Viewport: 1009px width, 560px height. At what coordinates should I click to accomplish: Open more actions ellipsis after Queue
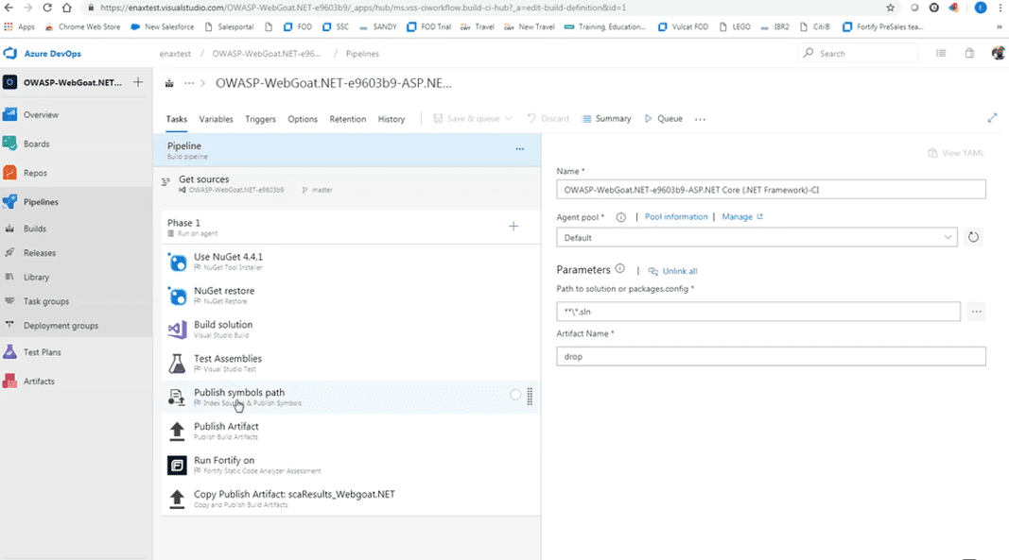(x=700, y=119)
